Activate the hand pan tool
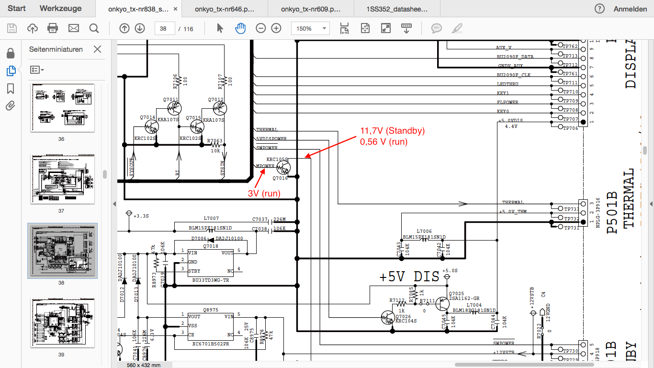Image resolution: width=654 pixels, height=368 pixels. pyautogui.click(x=240, y=28)
